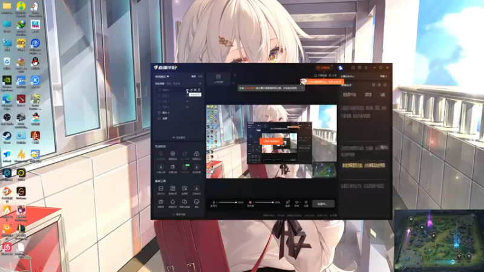484x272 pixels.
Task: Open the record option in the bottom bar
Action: point(296,204)
